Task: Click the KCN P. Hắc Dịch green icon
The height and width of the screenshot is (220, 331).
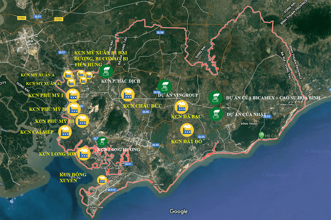Action: [x=106, y=70]
